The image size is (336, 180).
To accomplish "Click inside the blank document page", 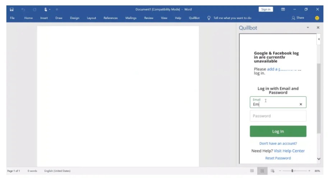I will pyautogui.click(x=118, y=96).
